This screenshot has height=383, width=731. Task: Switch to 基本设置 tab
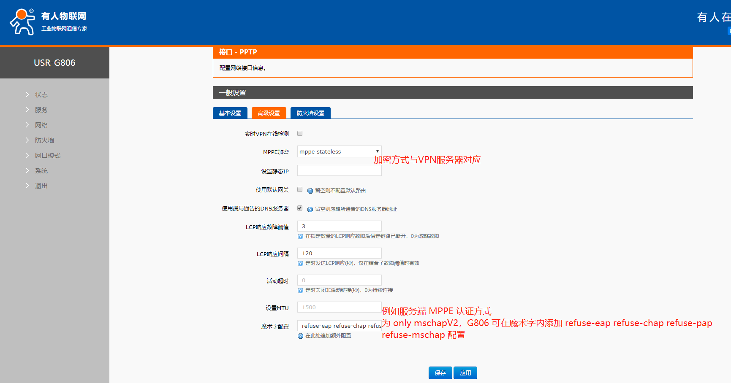(x=230, y=113)
